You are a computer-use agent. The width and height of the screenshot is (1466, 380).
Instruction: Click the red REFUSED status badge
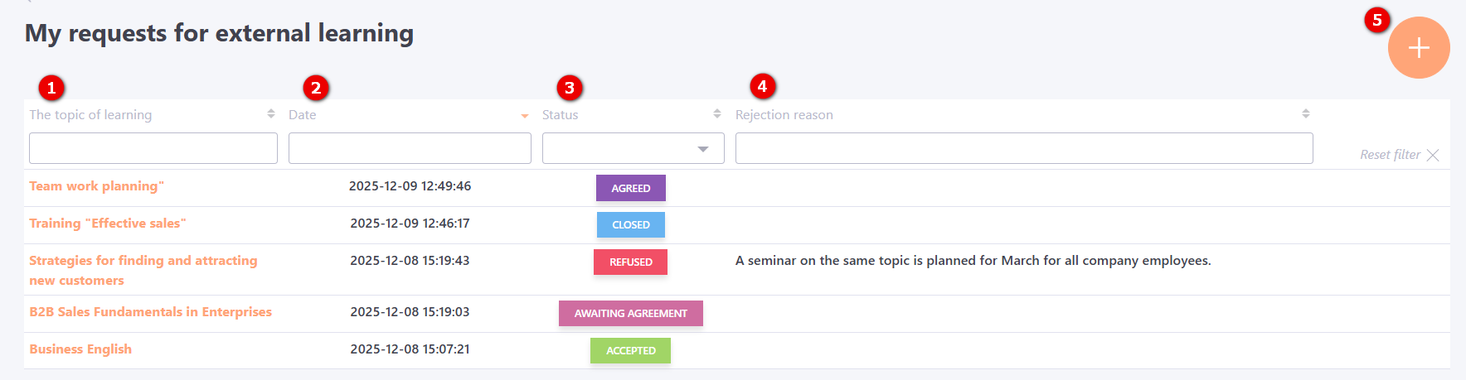[630, 262]
